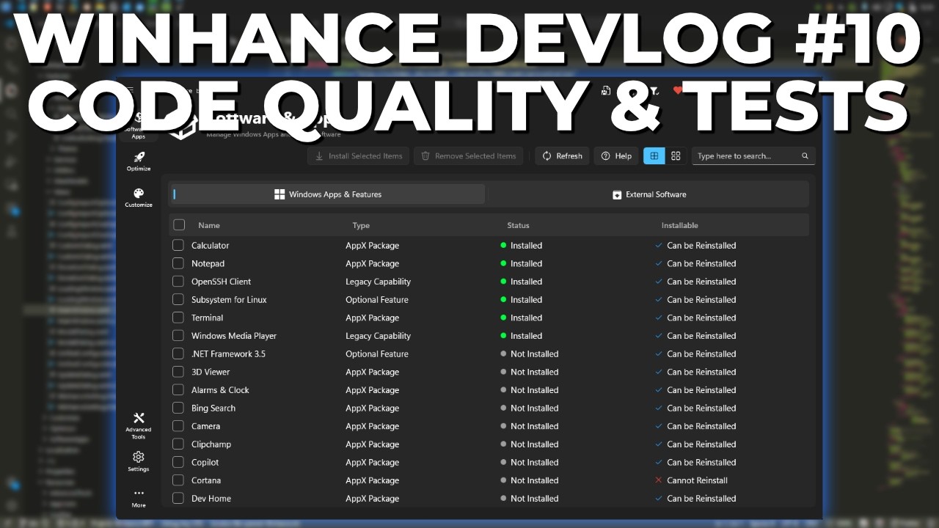939x528 pixels.
Task: Check the OpenSSH Client checkbox
Action: (x=178, y=282)
